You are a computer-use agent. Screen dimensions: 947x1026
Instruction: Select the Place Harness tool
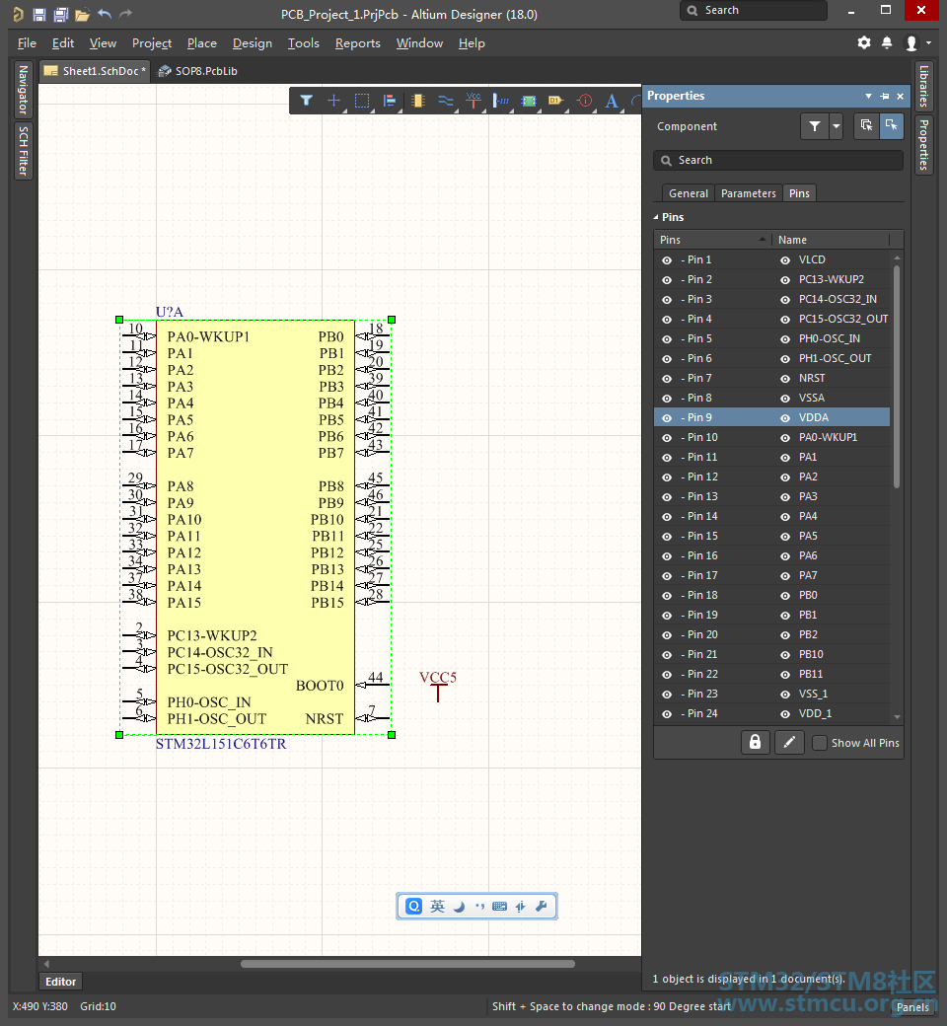point(501,101)
